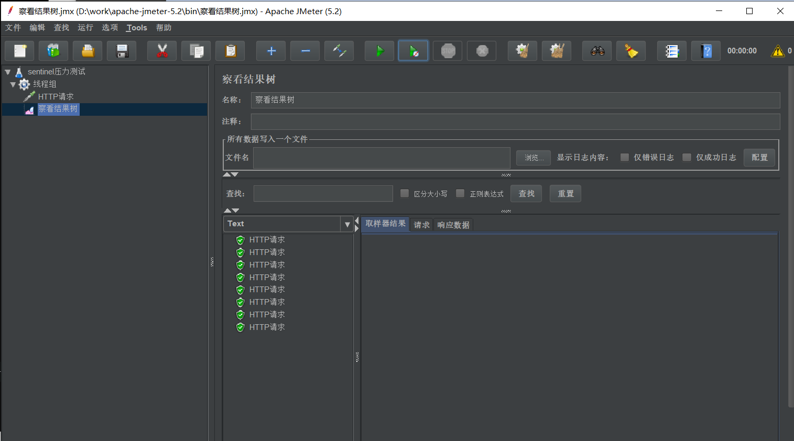Open the 帮助 menu
The height and width of the screenshot is (441, 794).
(164, 28)
